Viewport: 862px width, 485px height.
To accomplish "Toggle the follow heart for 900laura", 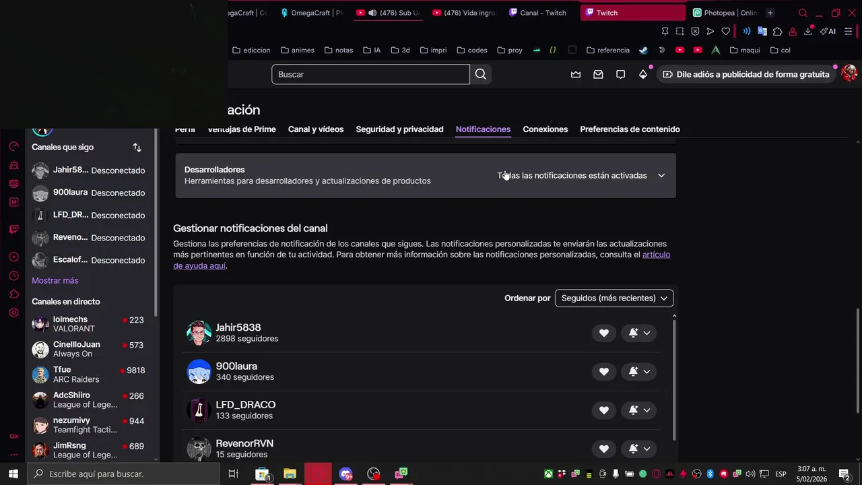I will click(x=604, y=371).
